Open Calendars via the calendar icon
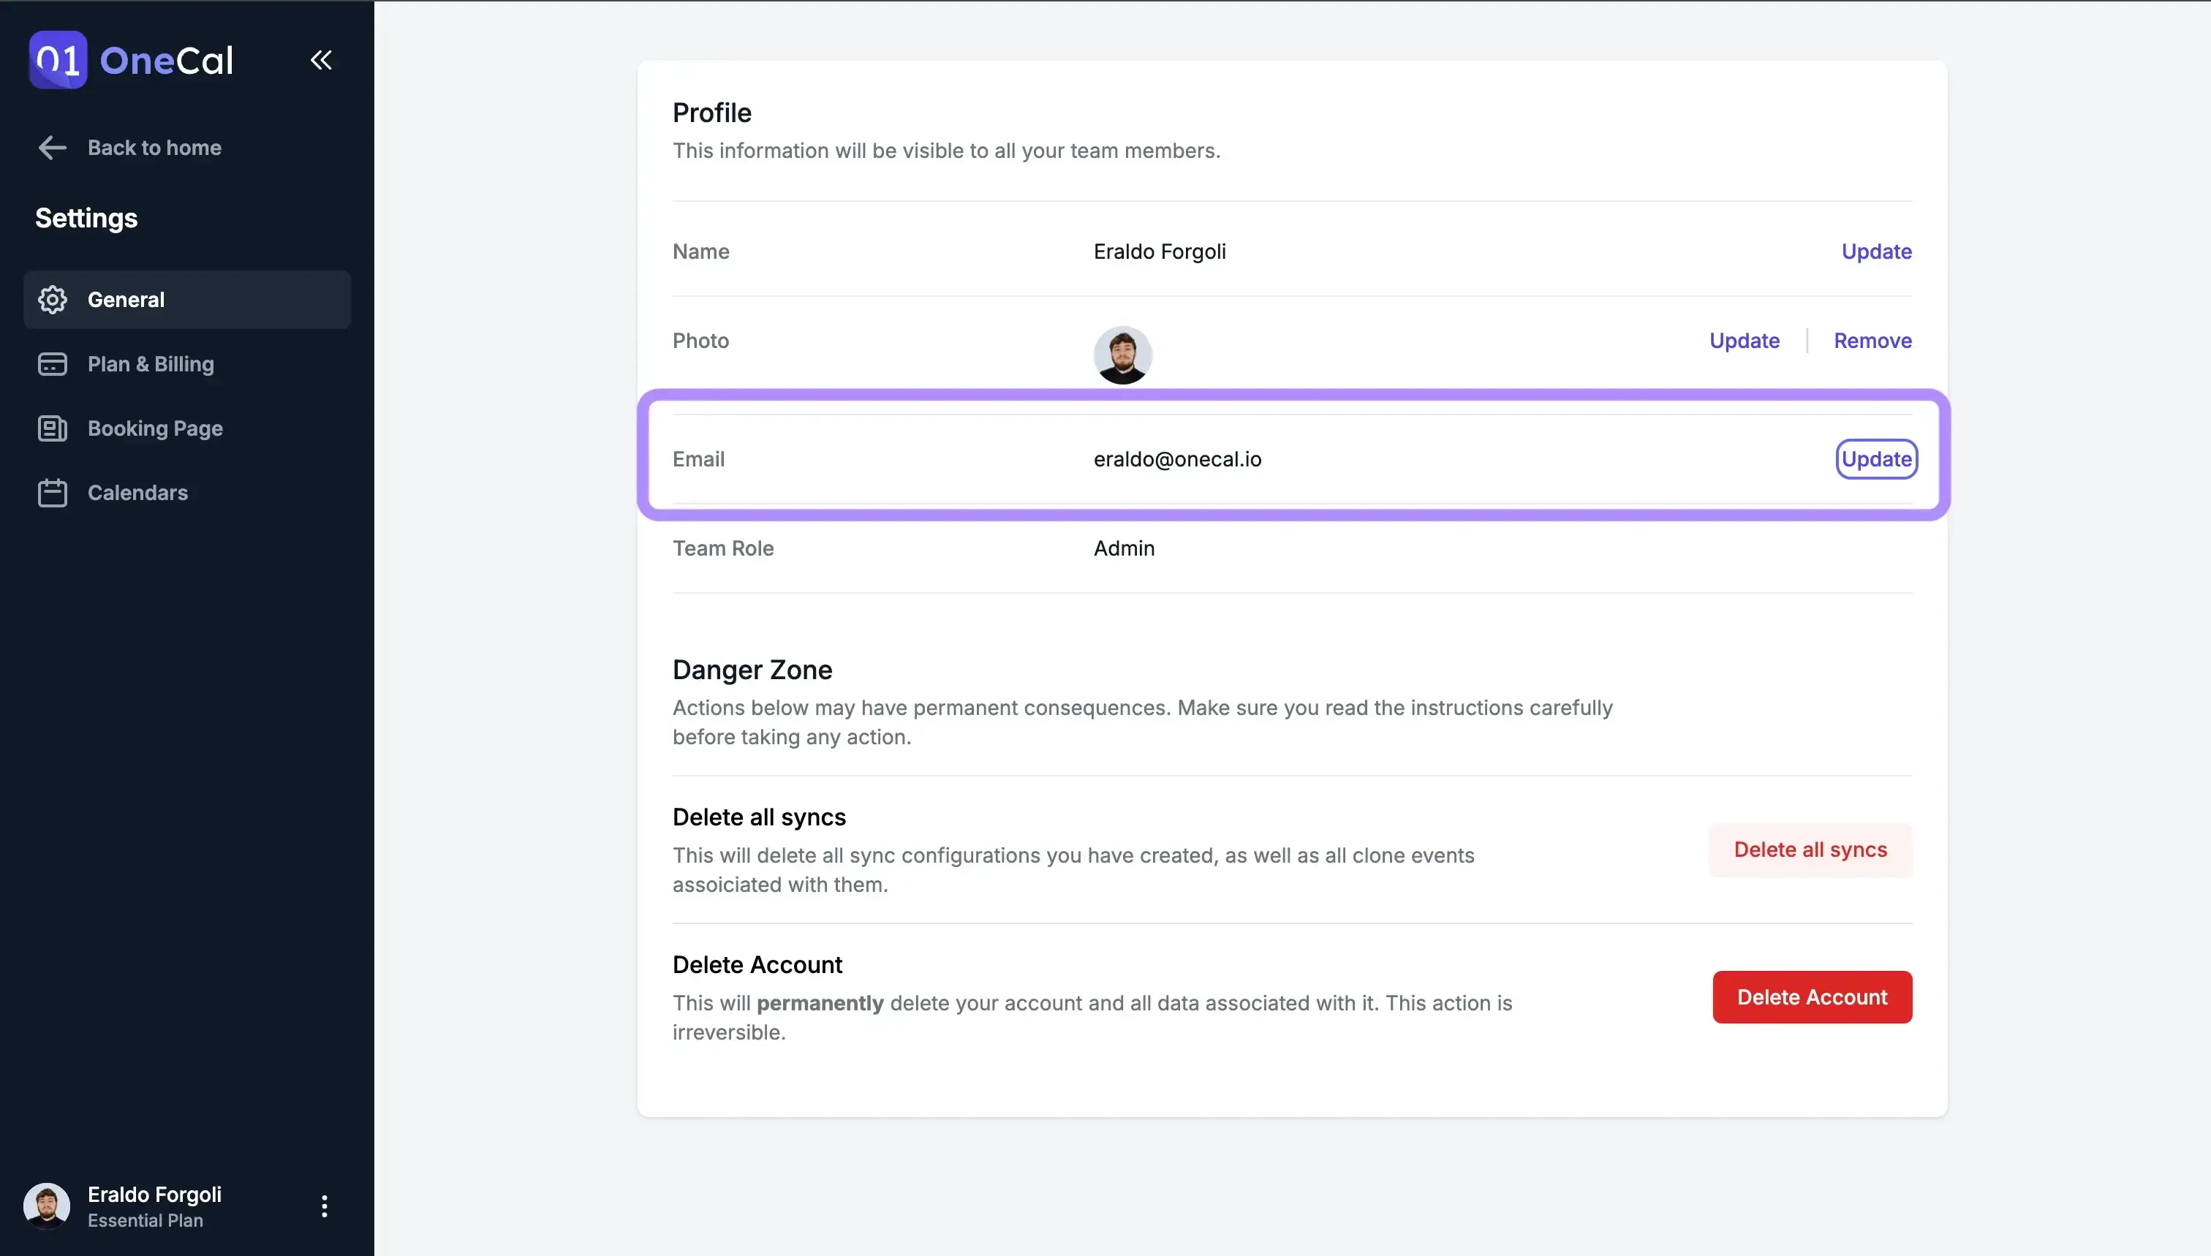2211x1256 pixels. [53, 493]
